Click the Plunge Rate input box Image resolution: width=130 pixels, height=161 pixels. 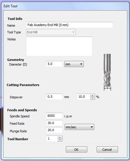[x=54, y=130]
